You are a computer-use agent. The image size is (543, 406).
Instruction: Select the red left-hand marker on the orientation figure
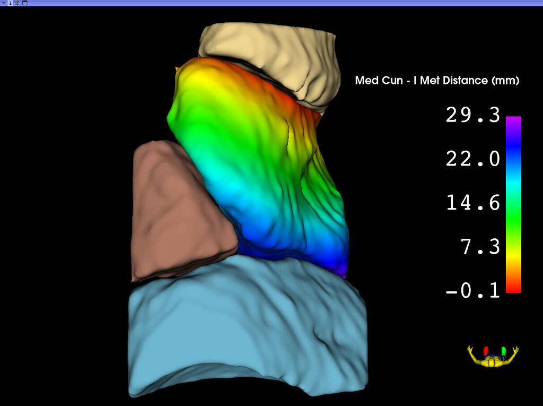pos(486,350)
